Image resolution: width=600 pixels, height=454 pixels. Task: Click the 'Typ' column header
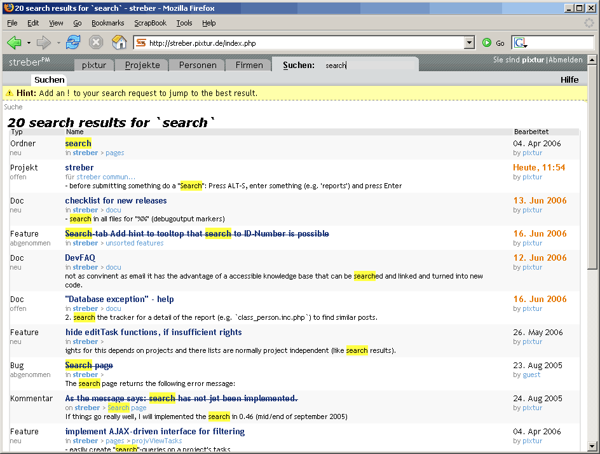click(x=17, y=132)
